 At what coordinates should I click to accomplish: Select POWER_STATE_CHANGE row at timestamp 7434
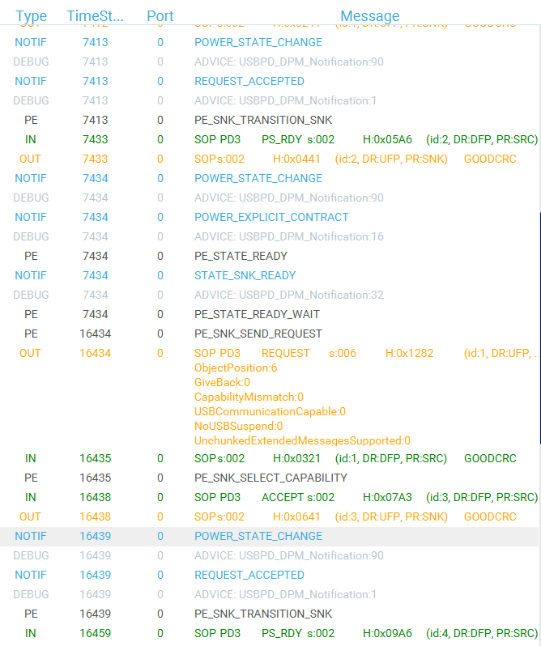pos(269,178)
